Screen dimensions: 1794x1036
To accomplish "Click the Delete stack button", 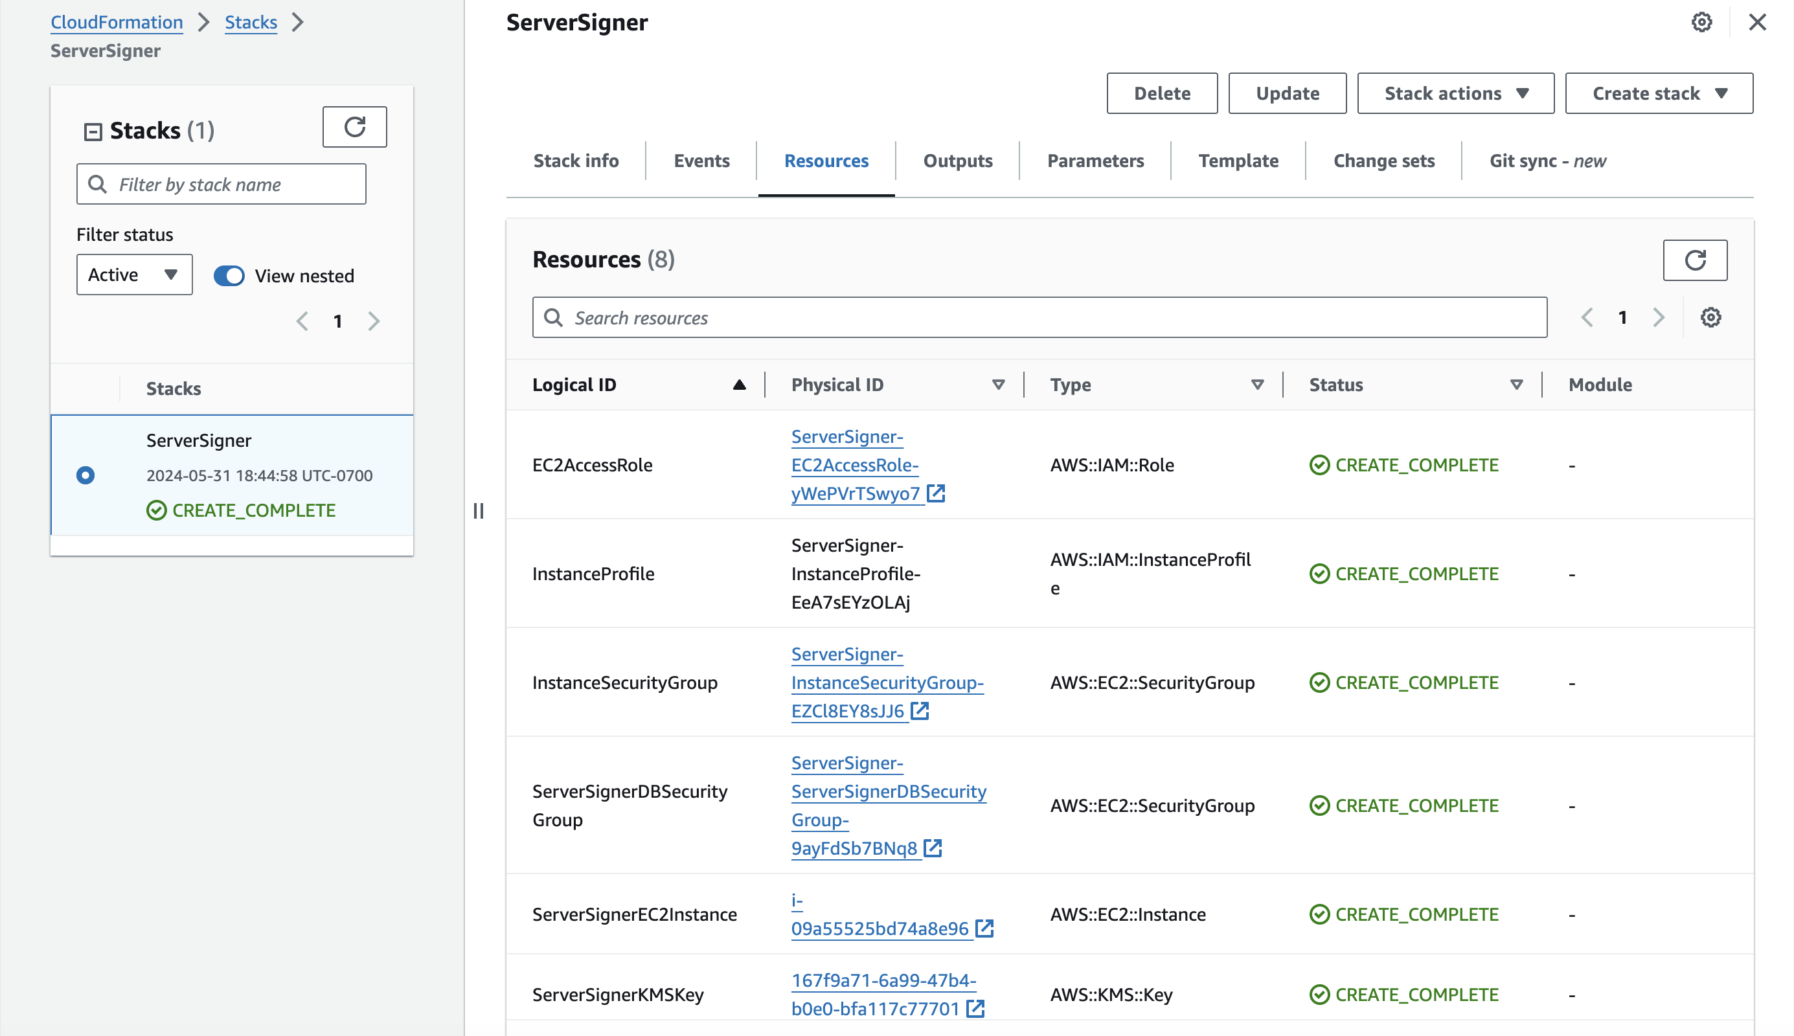I will (x=1161, y=93).
